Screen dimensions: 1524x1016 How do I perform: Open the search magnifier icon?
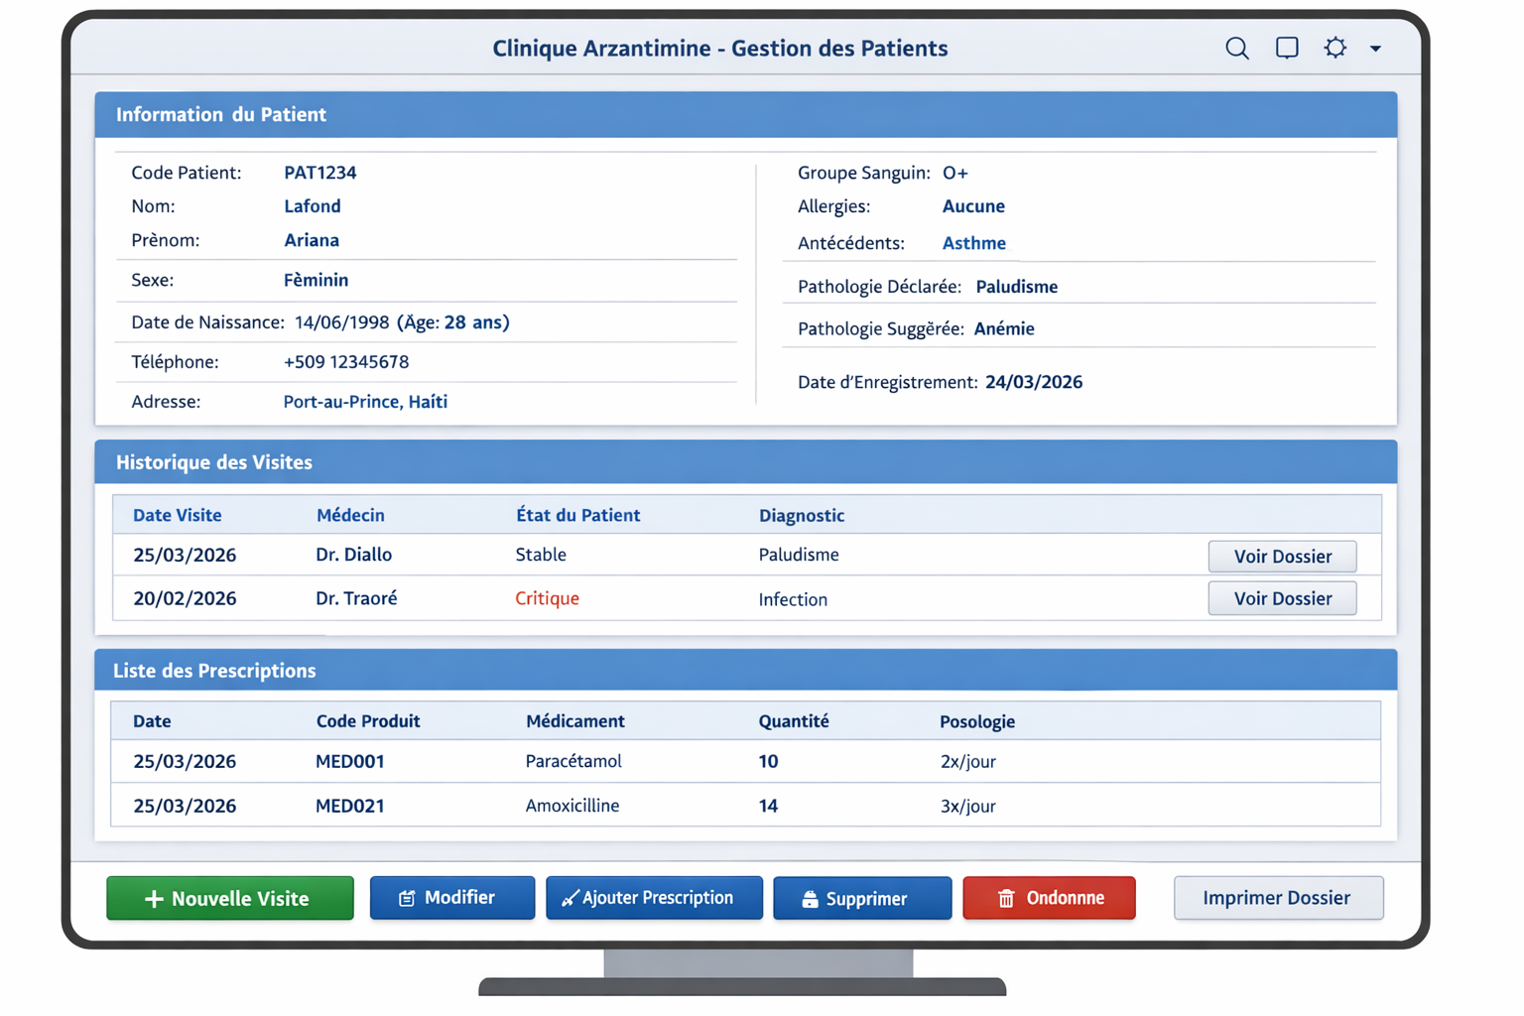click(x=1236, y=48)
